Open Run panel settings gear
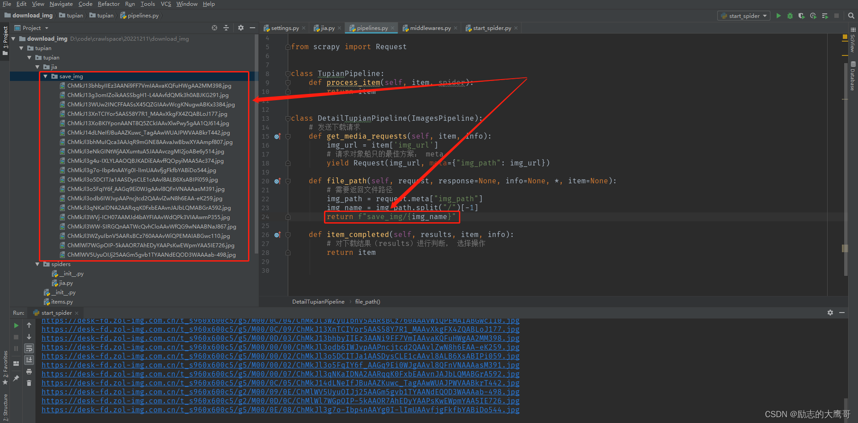This screenshot has height=423, width=858. click(830, 313)
